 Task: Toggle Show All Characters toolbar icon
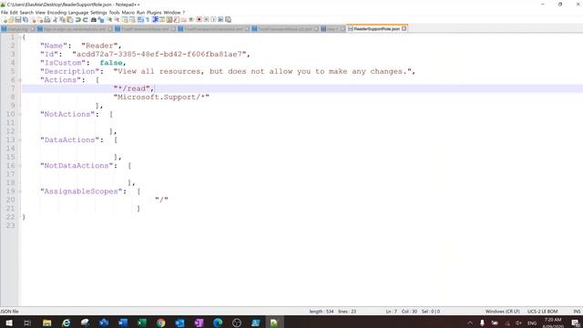click(x=148, y=20)
